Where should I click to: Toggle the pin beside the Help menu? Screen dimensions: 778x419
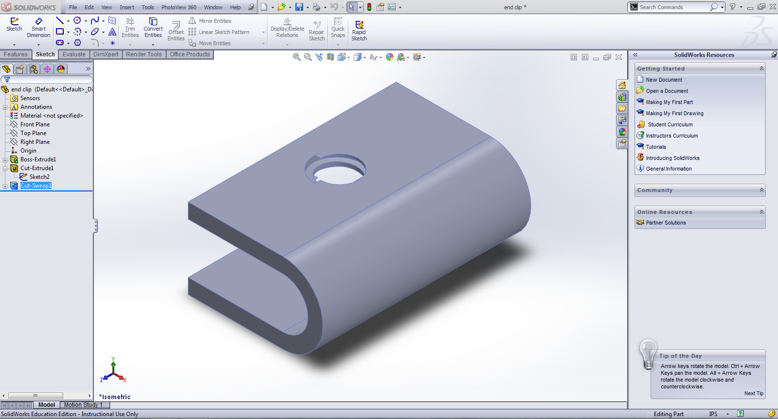251,7
